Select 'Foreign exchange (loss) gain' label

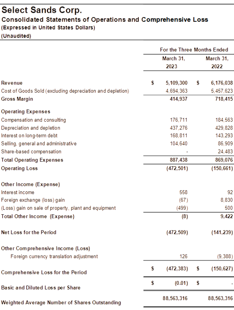[x=33, y=200]
